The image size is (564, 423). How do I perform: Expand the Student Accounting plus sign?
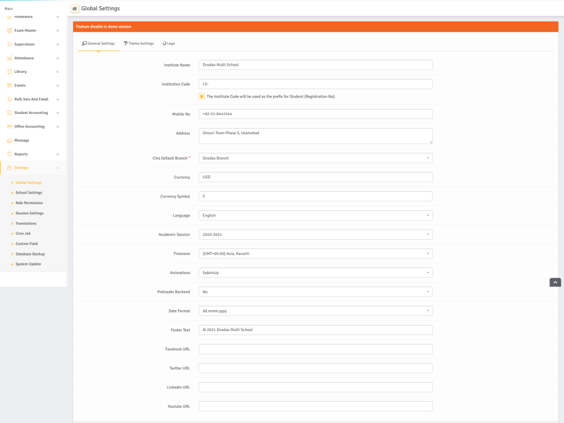tap(58, 113)
